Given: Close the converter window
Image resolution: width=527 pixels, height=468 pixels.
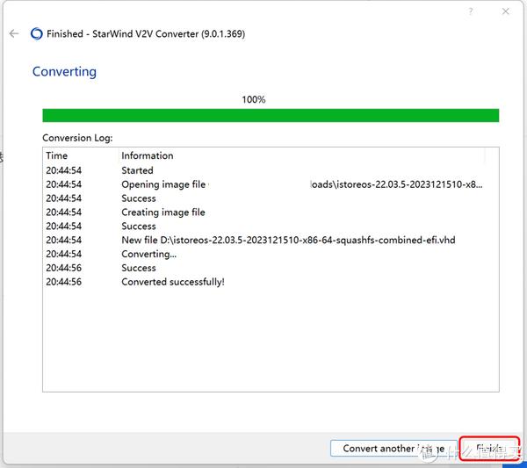Looking at the screenshot, I should (505, 11).
